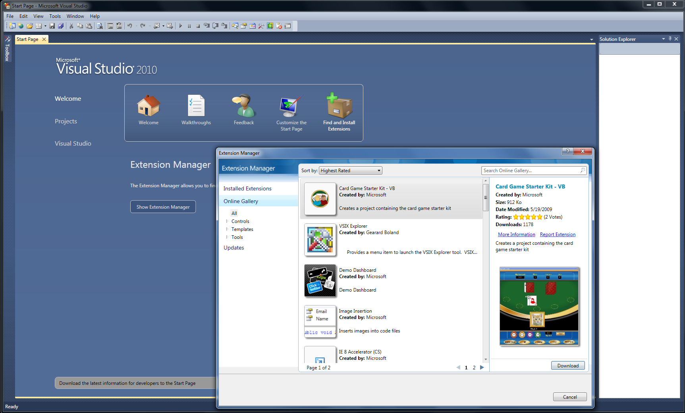Click the New Web Site toolbar icon
685x413 pixels.
[21, 26]
